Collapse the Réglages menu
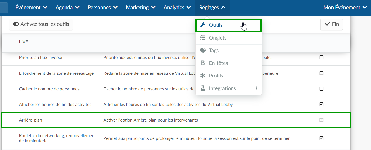This screenshot has width=371, height=150. 212,8
